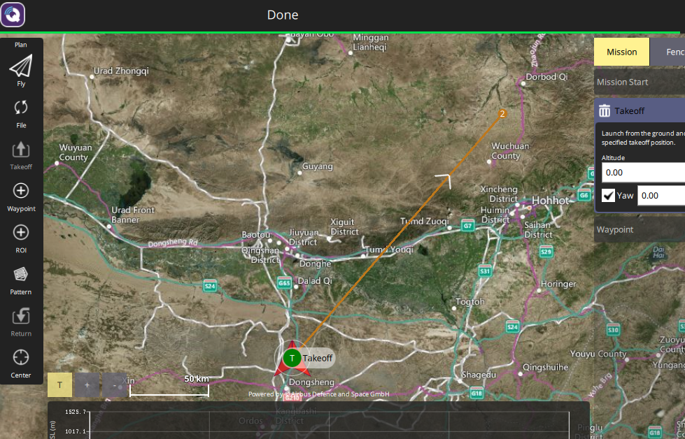
Task: Click the Yaw value field
Action: click(x=661, y=195)
